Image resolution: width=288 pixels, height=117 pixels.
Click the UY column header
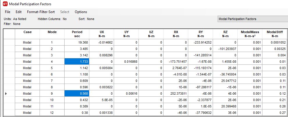126,34
